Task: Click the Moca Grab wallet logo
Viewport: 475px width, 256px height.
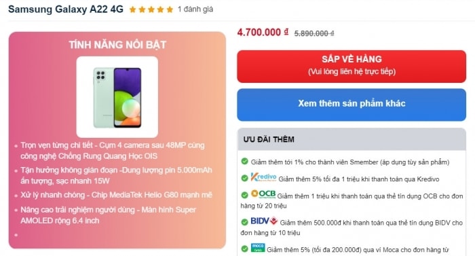Action: [x=258, y=248]
